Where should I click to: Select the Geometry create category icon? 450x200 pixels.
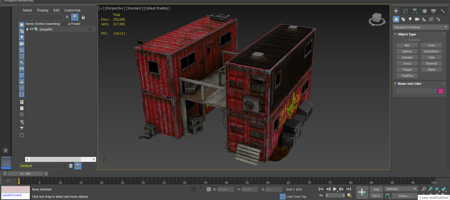(396, 19)
